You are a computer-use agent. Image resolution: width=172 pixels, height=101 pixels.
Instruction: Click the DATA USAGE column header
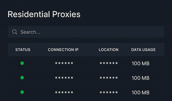(143, 50)
